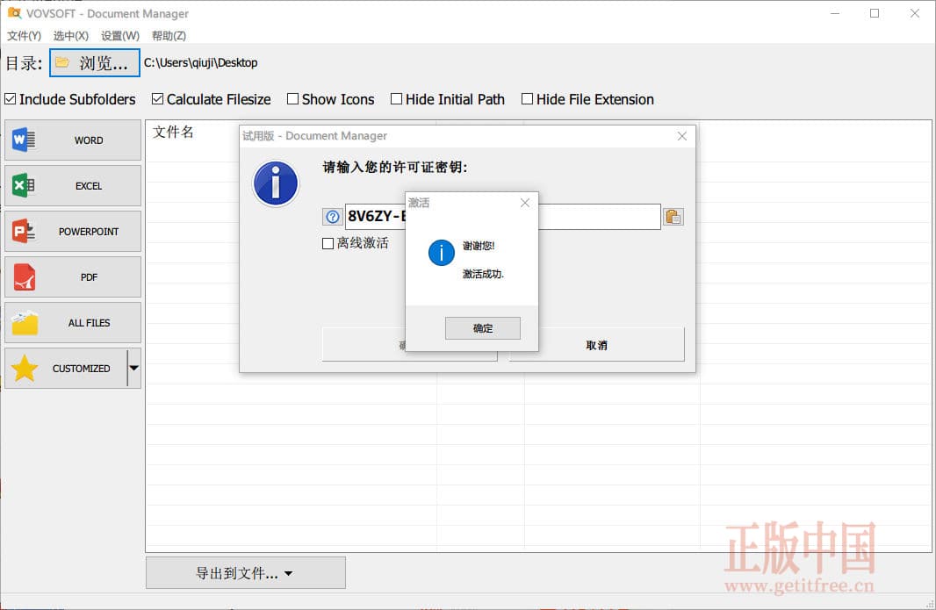Open the 帮助(Z) menu
Viewport: 936px width, 610px height.
pos(169,36)
